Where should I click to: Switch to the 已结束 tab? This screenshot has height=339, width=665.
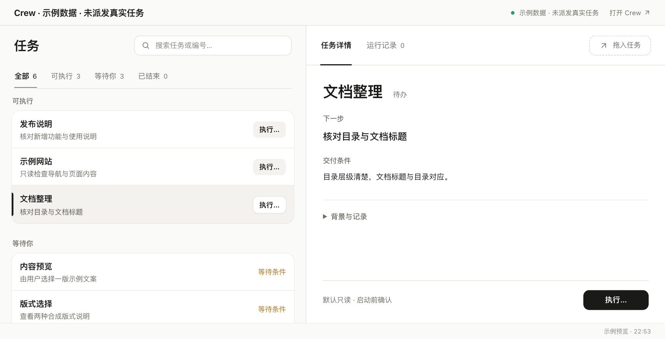coord(153,76)
